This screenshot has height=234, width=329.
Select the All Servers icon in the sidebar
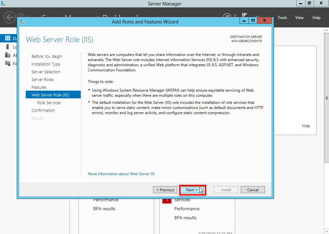[7, 55]
